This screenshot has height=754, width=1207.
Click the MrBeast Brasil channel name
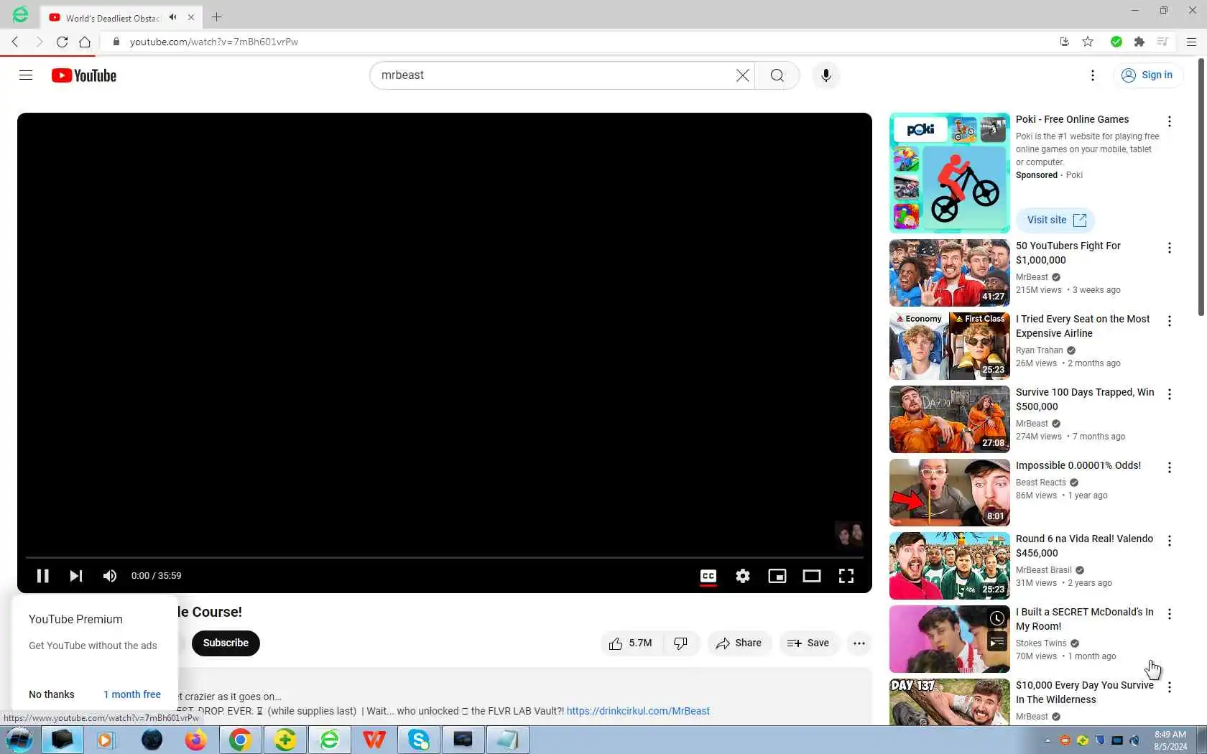[x=1044, y=570]
